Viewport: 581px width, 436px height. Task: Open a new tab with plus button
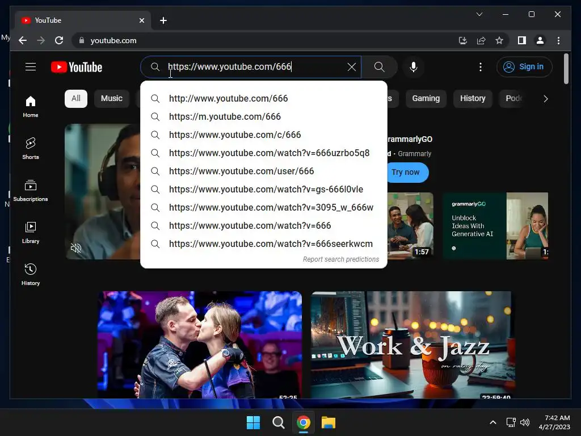click(x=163, y=20)
